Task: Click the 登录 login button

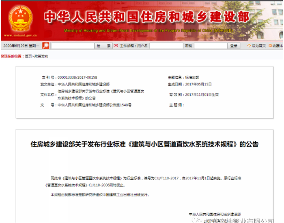Action: [234, 46]
